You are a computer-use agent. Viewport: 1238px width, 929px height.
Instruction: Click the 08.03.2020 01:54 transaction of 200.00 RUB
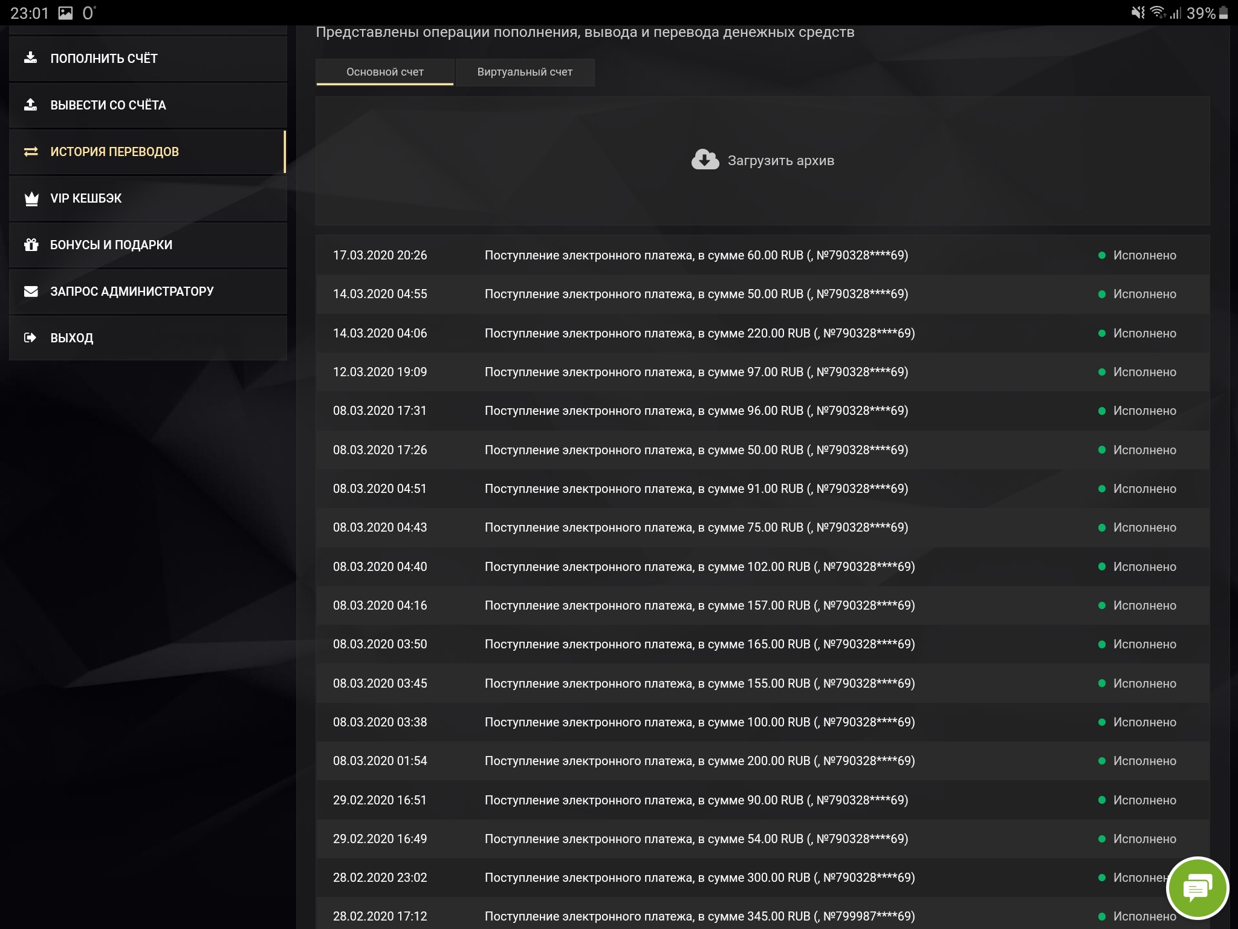click(x=699, y=761)
